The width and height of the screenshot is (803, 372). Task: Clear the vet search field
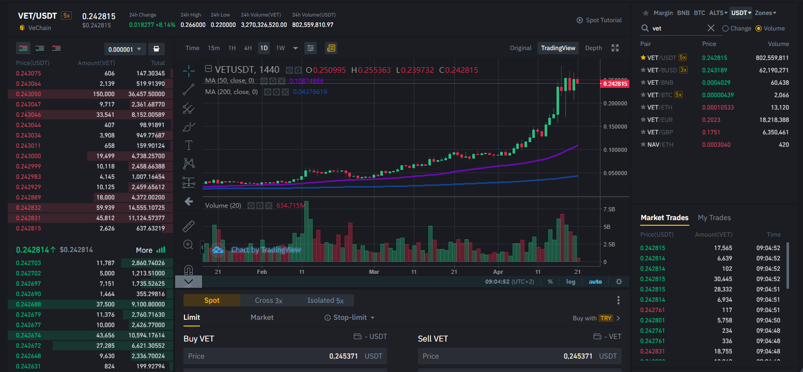(x=711, y=28)
